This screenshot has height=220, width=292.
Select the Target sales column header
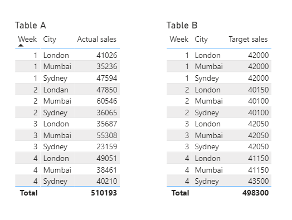248,40
